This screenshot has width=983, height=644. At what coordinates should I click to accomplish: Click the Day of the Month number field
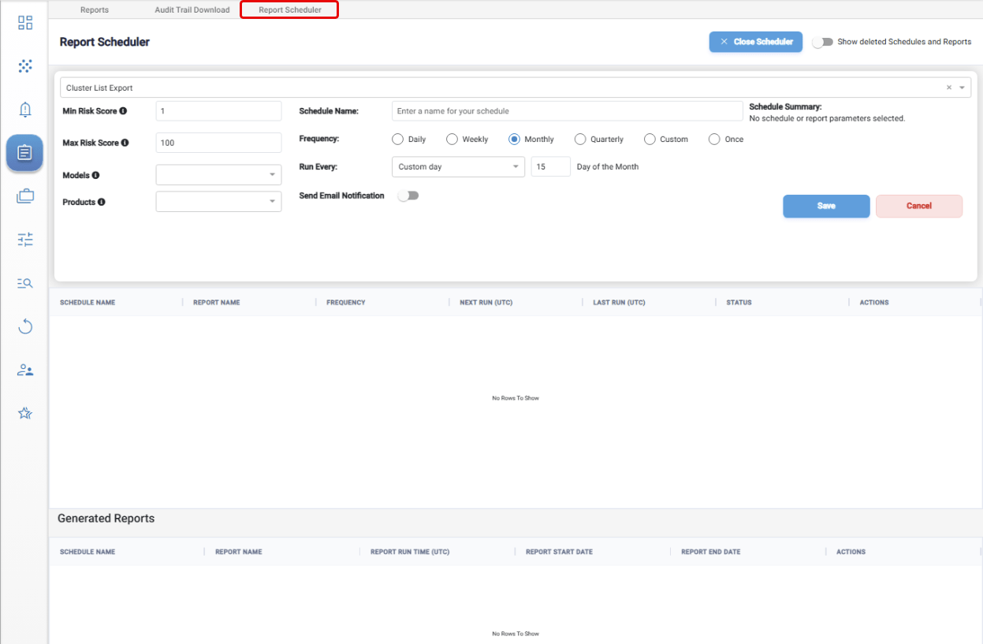(551, 166)
